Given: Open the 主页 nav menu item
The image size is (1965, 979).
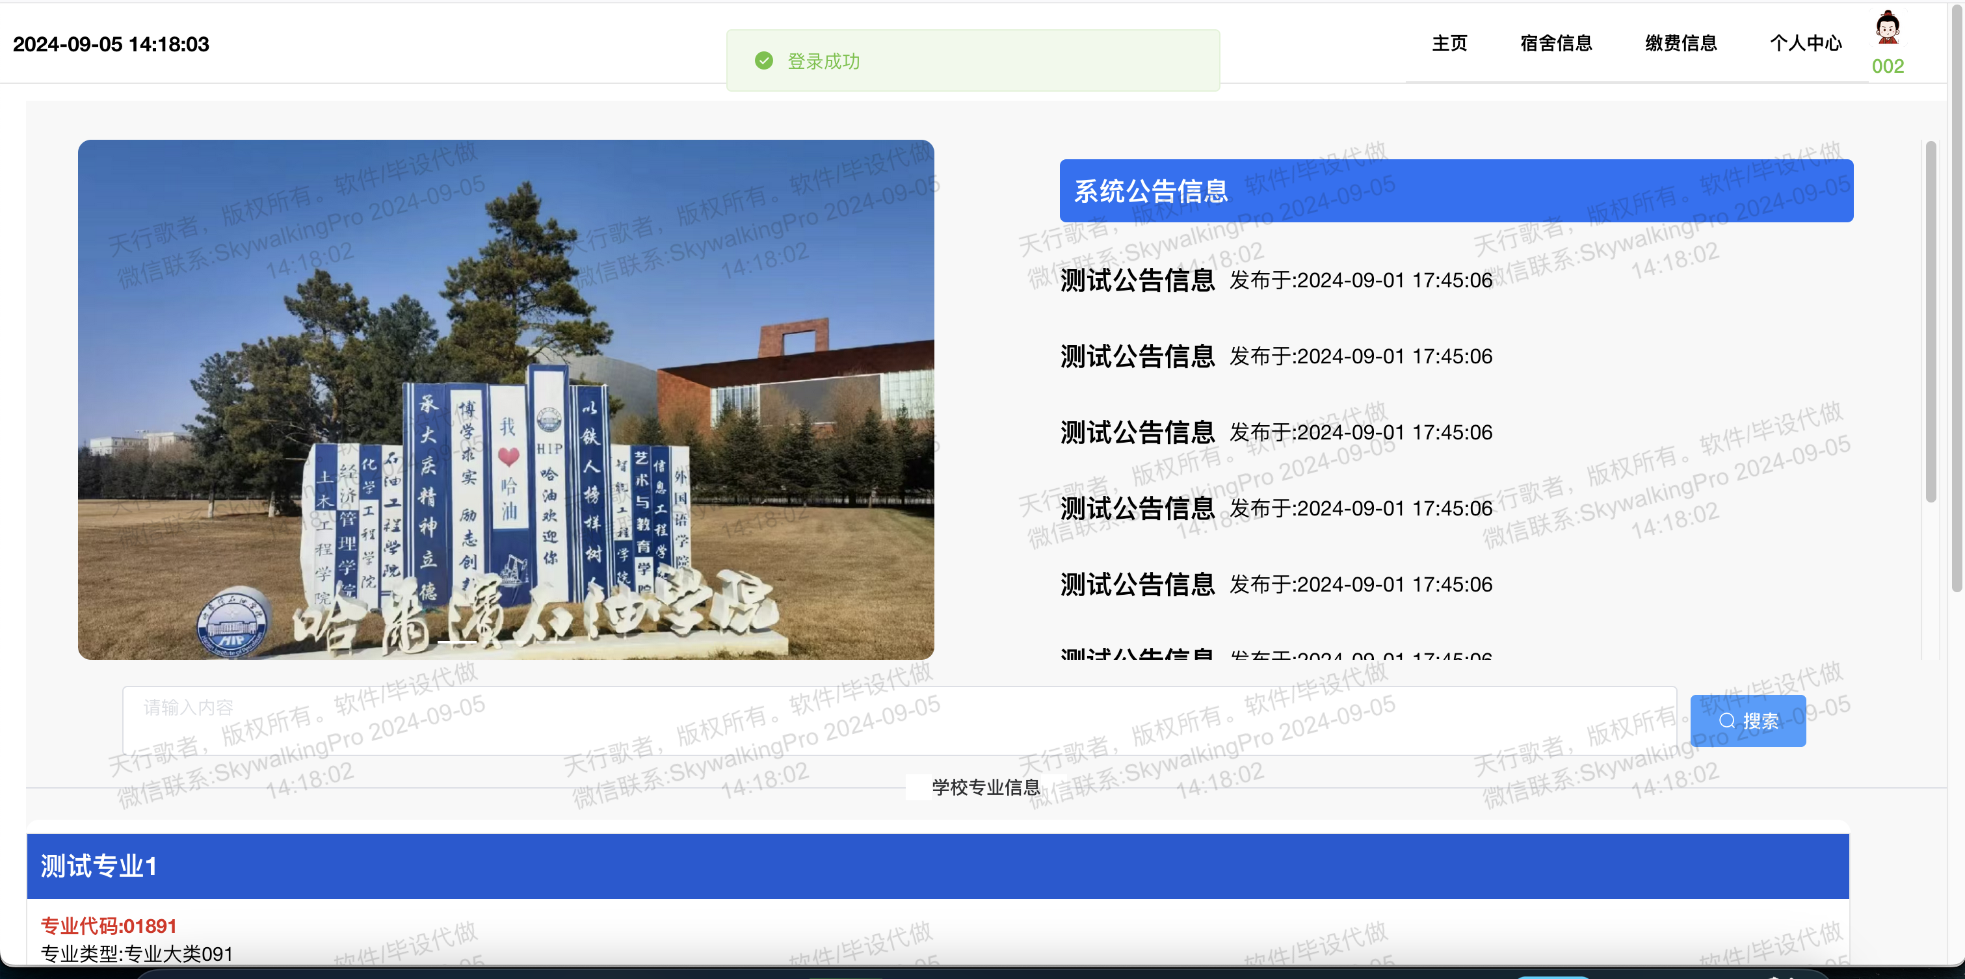Looking at the screenshot, I should pyautogui.click(x=1449, y=44).
